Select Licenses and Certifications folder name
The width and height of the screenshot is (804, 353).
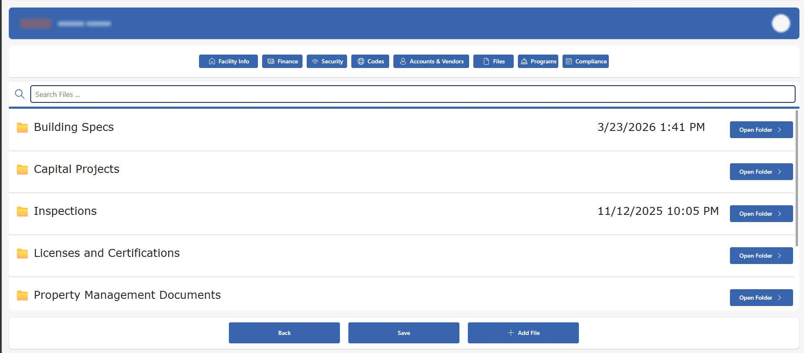click(x=107, y=253)
